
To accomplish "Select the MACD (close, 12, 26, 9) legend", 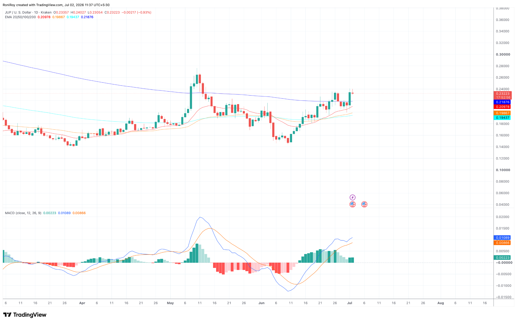I will click(x=23, y=213).
